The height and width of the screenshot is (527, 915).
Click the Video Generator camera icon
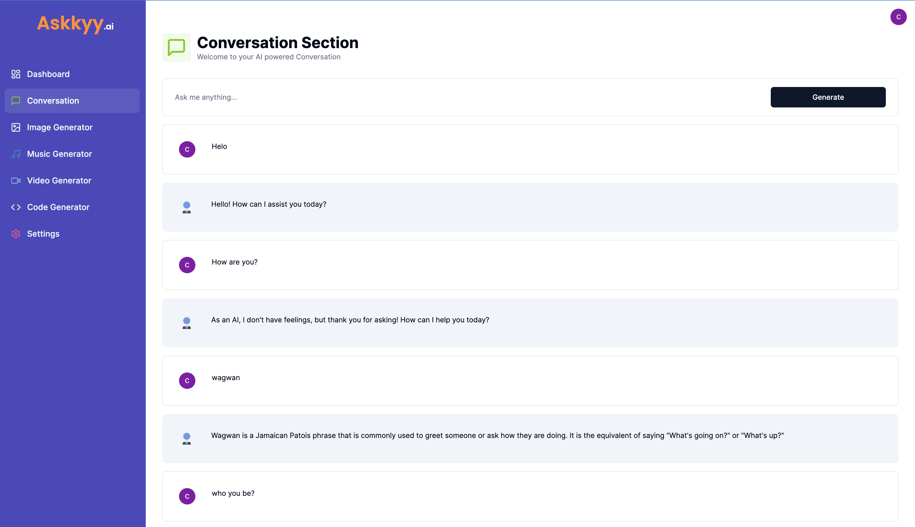(x=16, y=181)
